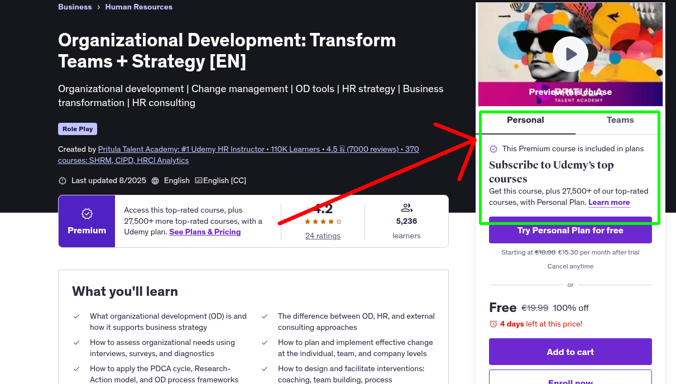Screen dimensions: 676x384
Task: Click "Subscribe to Udemy's top courses" heading
Action: click(x=552, y=172)
